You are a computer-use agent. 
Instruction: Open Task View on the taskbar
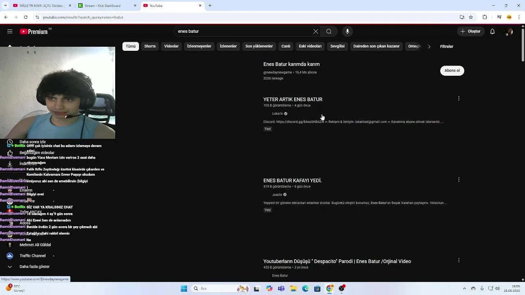pos(257,289)
